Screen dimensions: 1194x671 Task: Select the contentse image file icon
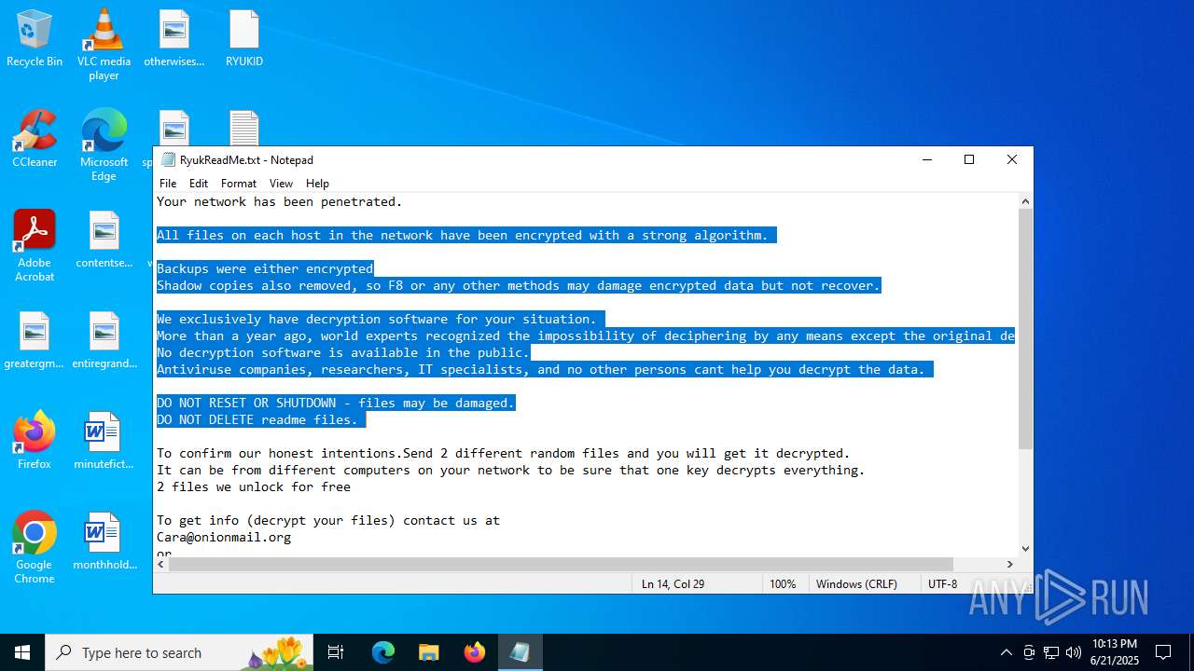(x=104, y=240)
